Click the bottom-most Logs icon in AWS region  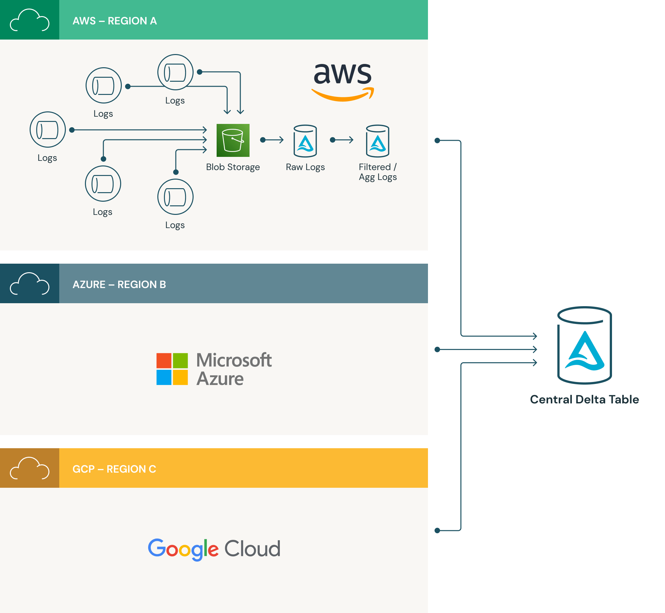point(175,197)
